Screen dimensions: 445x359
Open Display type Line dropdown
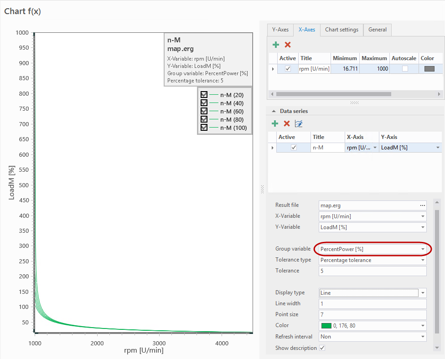(423, 292)
